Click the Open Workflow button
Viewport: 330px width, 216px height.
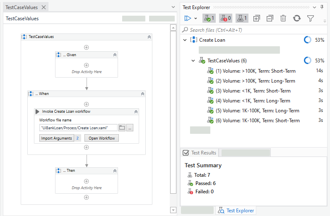[101, 138]
